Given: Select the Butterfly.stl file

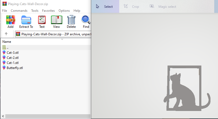Looking at the screenshot, I should [15, 68].
